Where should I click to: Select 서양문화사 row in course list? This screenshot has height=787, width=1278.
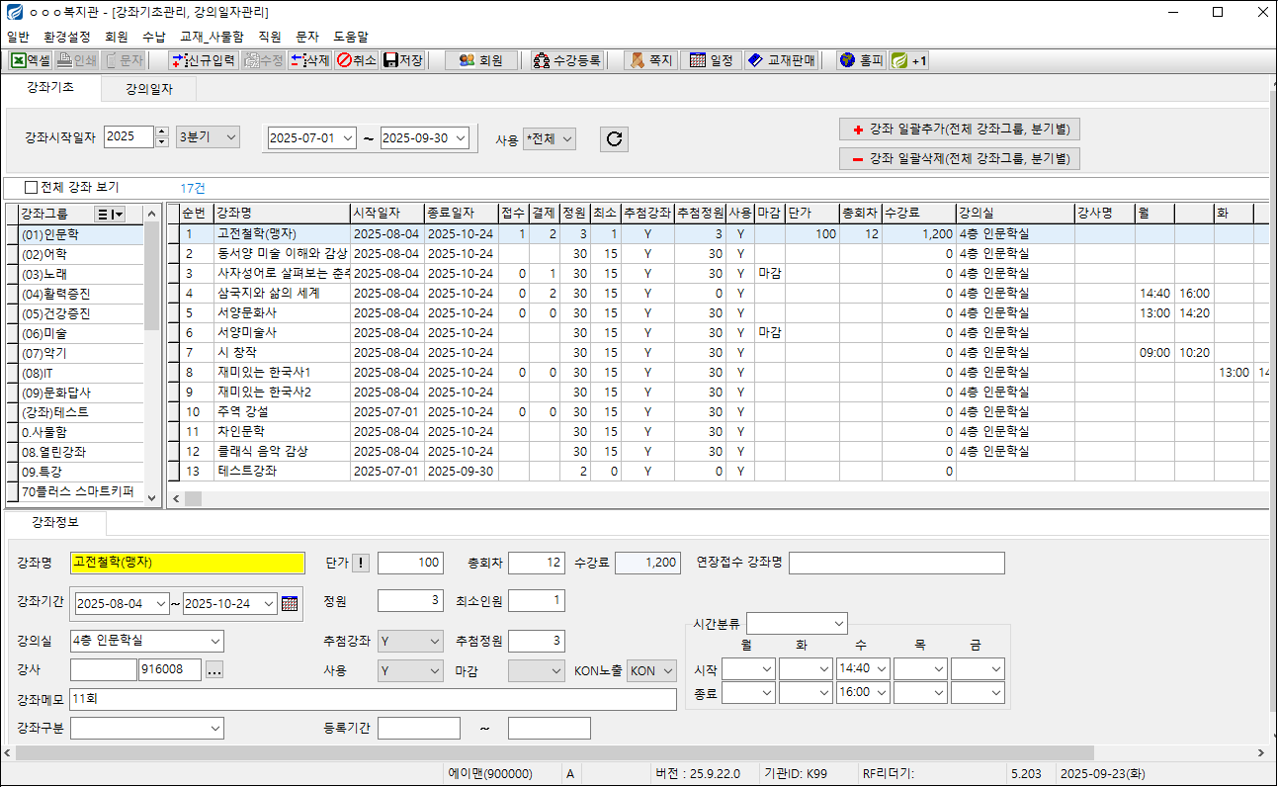246,312
